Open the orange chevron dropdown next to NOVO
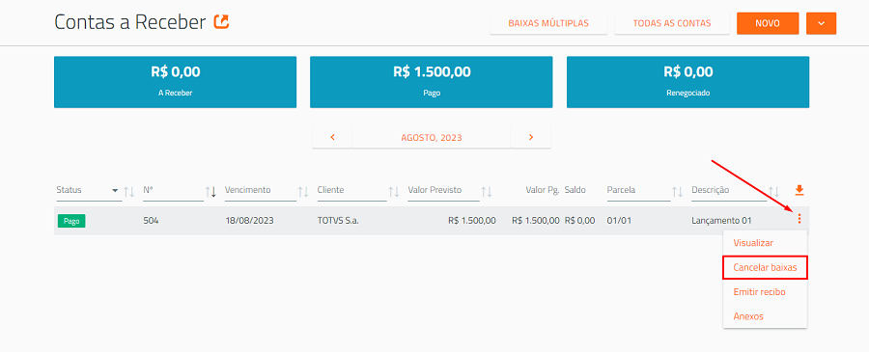This screenshot has height=352, width=869. 822,23
